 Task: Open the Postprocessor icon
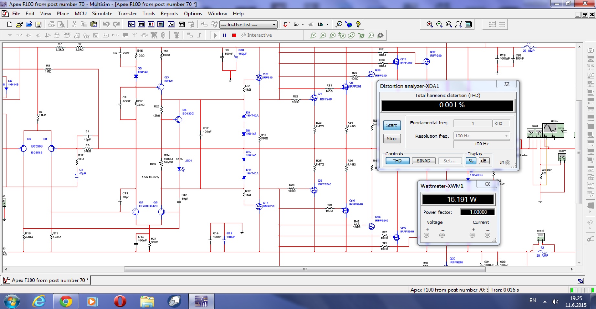[x=182, y=25]
